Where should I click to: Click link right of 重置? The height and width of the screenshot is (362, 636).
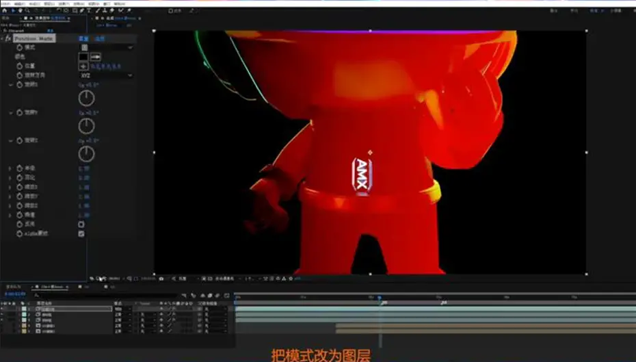[100, 38]
